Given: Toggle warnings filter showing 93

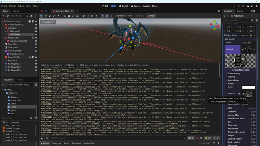Looking at the screenshot, I should click(208, 138).
